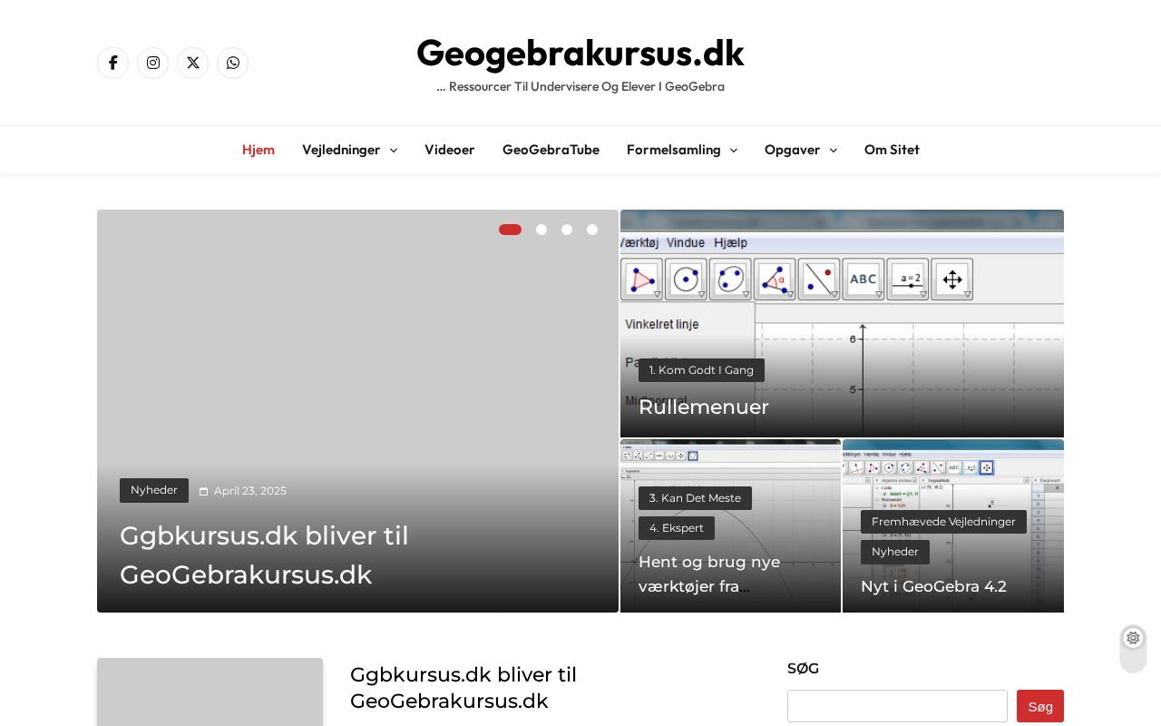The width and height of the screenshot is (1161, 726).
Task: Open the Fremhævede Vejledninger category tag
Action: click(943, 522)
